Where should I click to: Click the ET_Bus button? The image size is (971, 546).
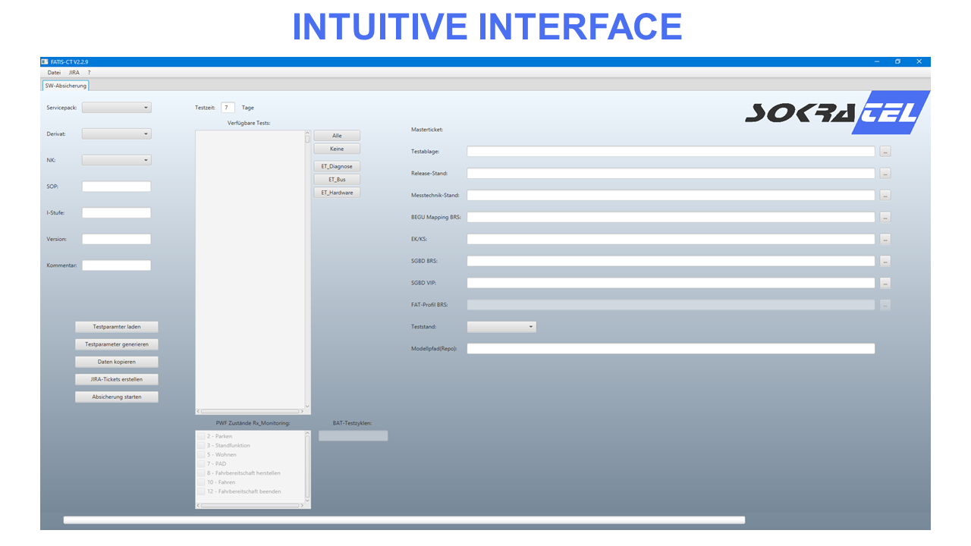(337, 180)
